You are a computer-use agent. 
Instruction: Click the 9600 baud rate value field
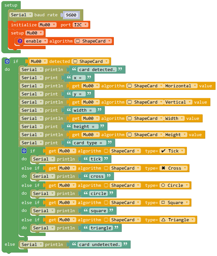pyautogui.click(x=71, y=15)
